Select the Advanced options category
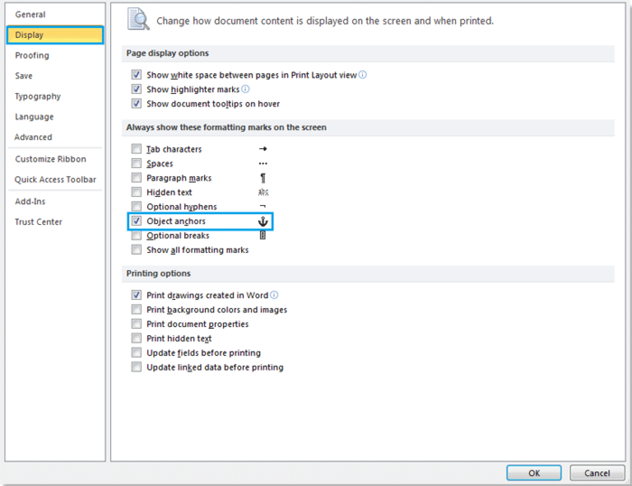Image resolution: width=632 pixels, height=486 pixels. (x=34, y=137)
